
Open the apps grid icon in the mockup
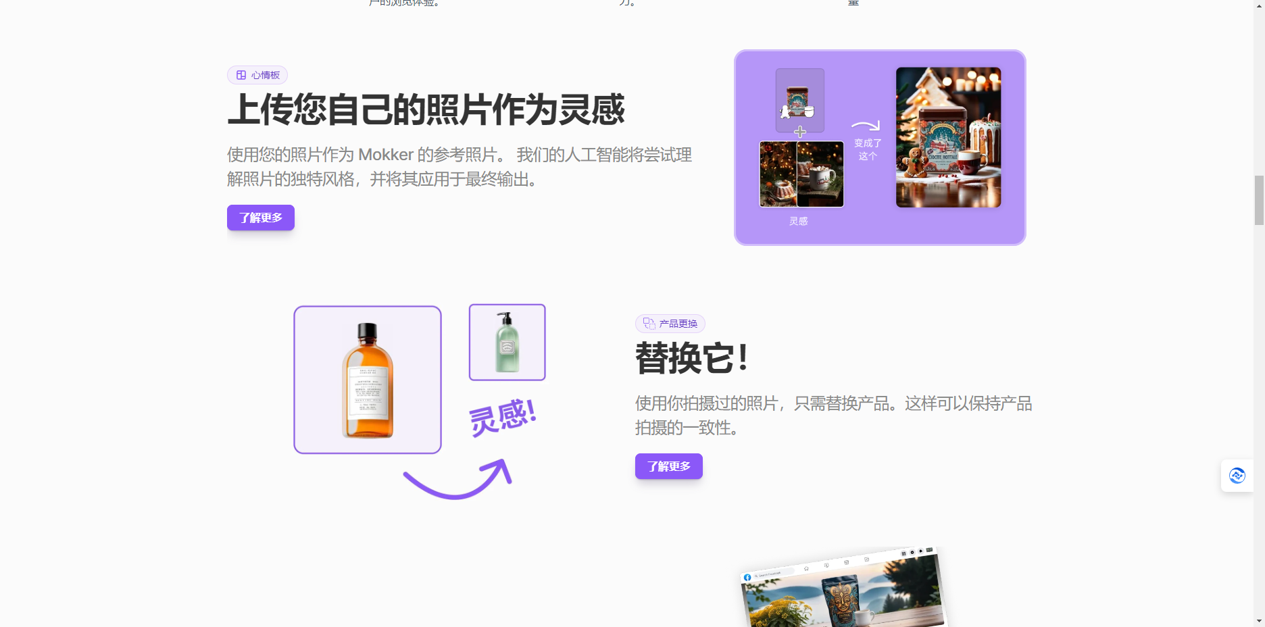coord(904,554)
